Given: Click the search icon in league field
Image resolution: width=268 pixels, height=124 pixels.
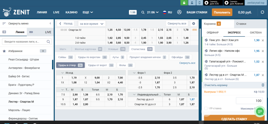Looking at the screenshot, I should point(48,42).
